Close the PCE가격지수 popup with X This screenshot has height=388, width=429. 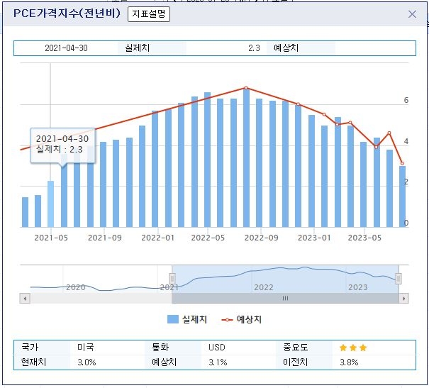pyautogui.click(x=412, y=14)
